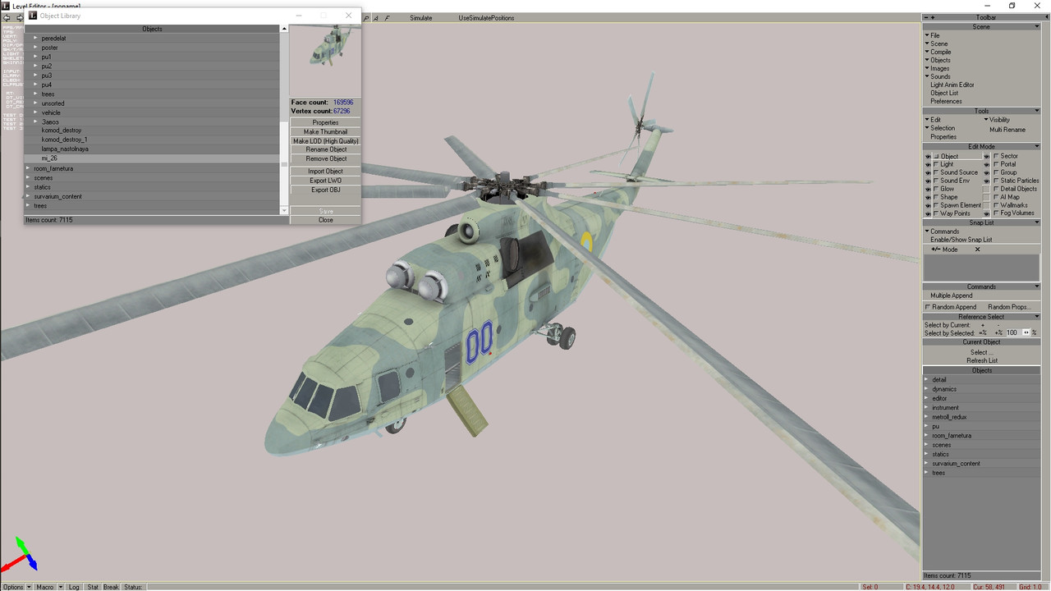Collapse the Edit Mode panel via its chevron

pos(1037,146)
